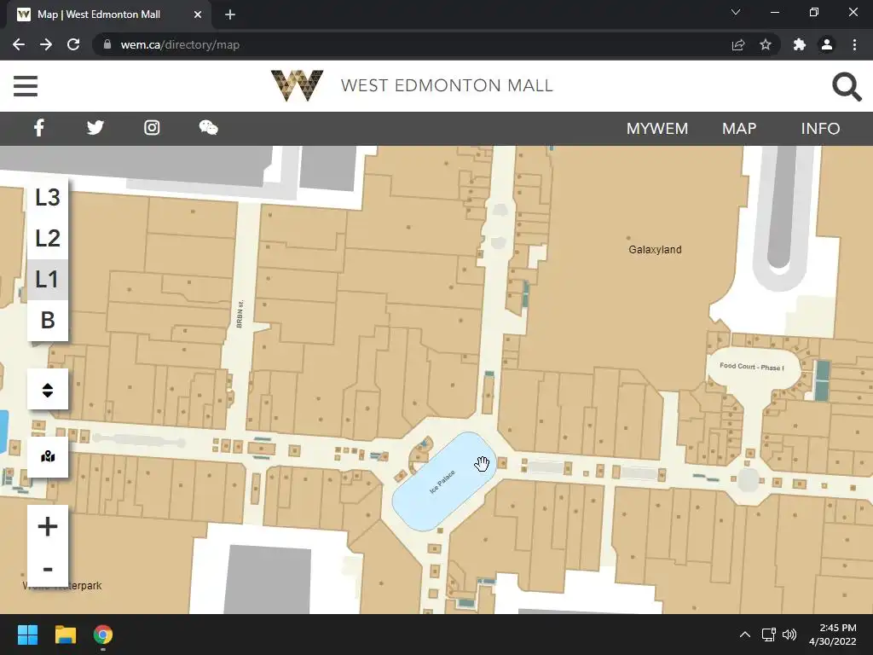Click the map locations marker button
Viewport: 873px width, 655px height.
(x=48, y=457)
